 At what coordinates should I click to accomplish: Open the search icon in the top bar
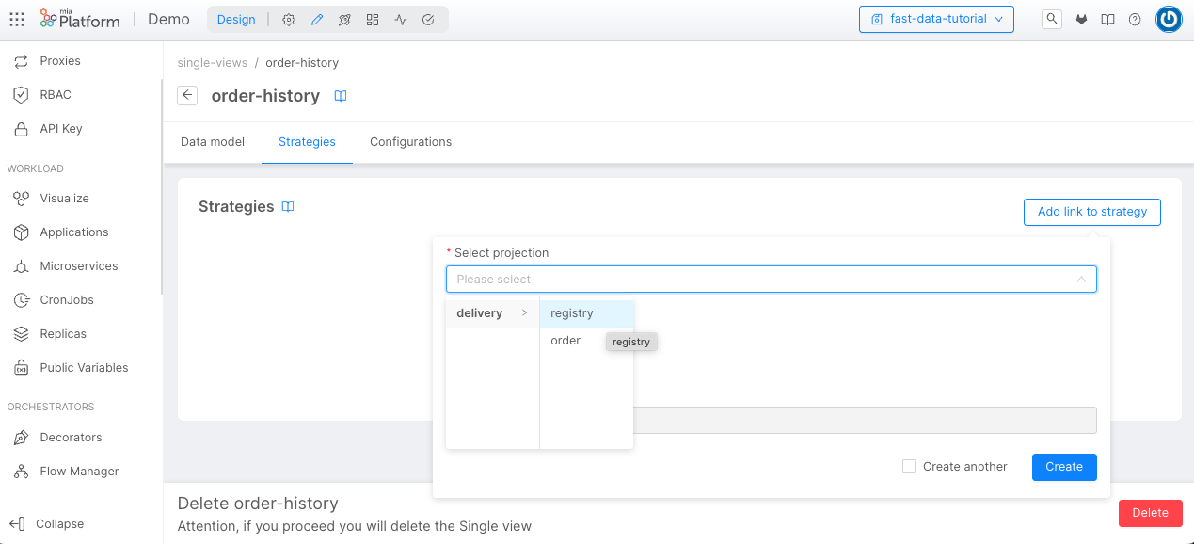1051,19
